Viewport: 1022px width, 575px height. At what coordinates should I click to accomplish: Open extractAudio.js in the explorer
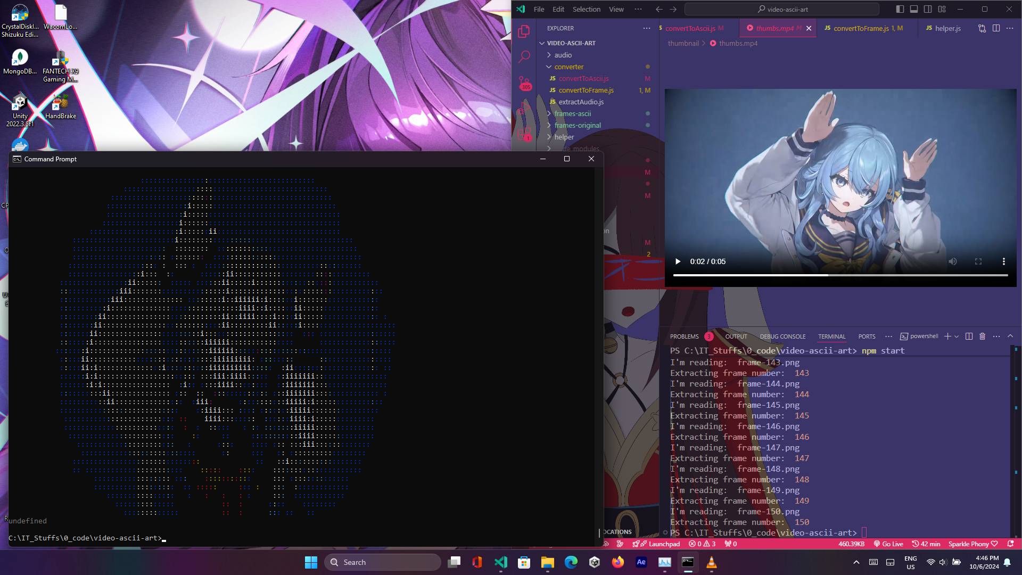pyautogui.click(x=581, y=102)
